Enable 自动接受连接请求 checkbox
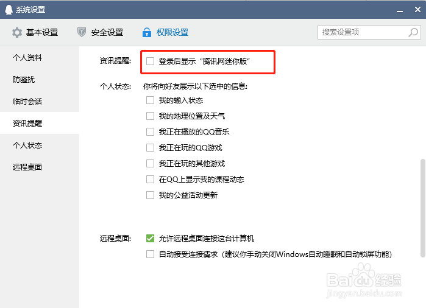The image size is (426, 308). (x=151, y=254)
